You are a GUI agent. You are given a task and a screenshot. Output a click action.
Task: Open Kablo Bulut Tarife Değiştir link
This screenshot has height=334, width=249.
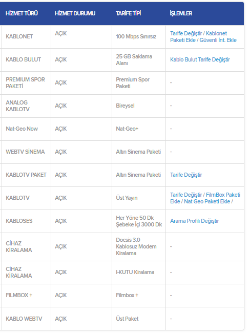[x=200, y=59]
